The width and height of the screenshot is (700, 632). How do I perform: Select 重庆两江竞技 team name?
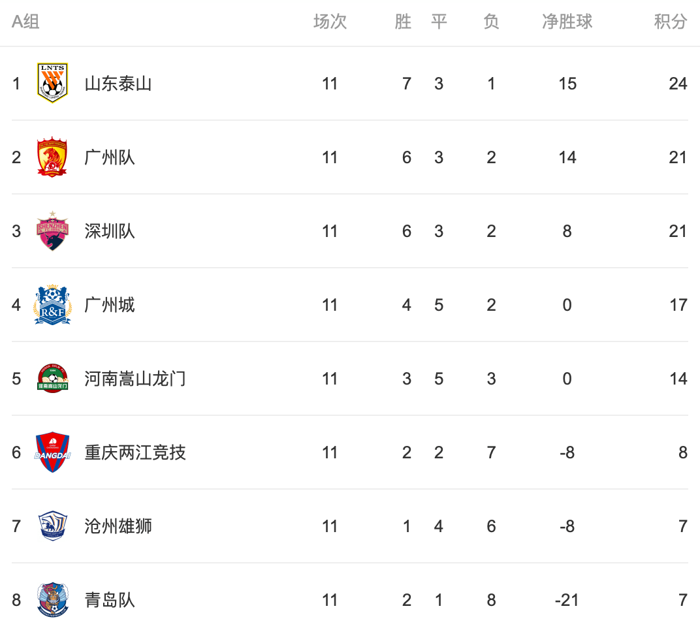pos(135,452)
